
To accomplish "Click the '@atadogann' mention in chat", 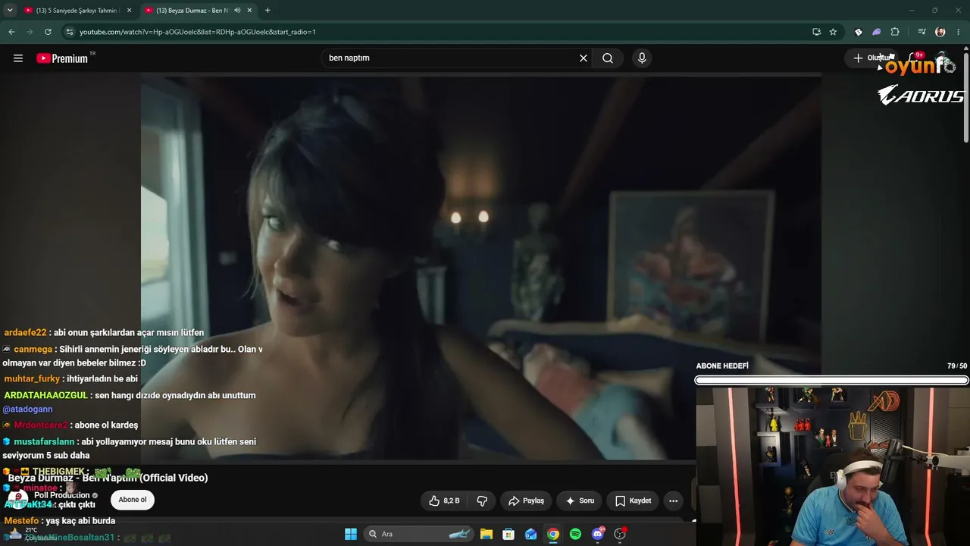I will point(27,409).
